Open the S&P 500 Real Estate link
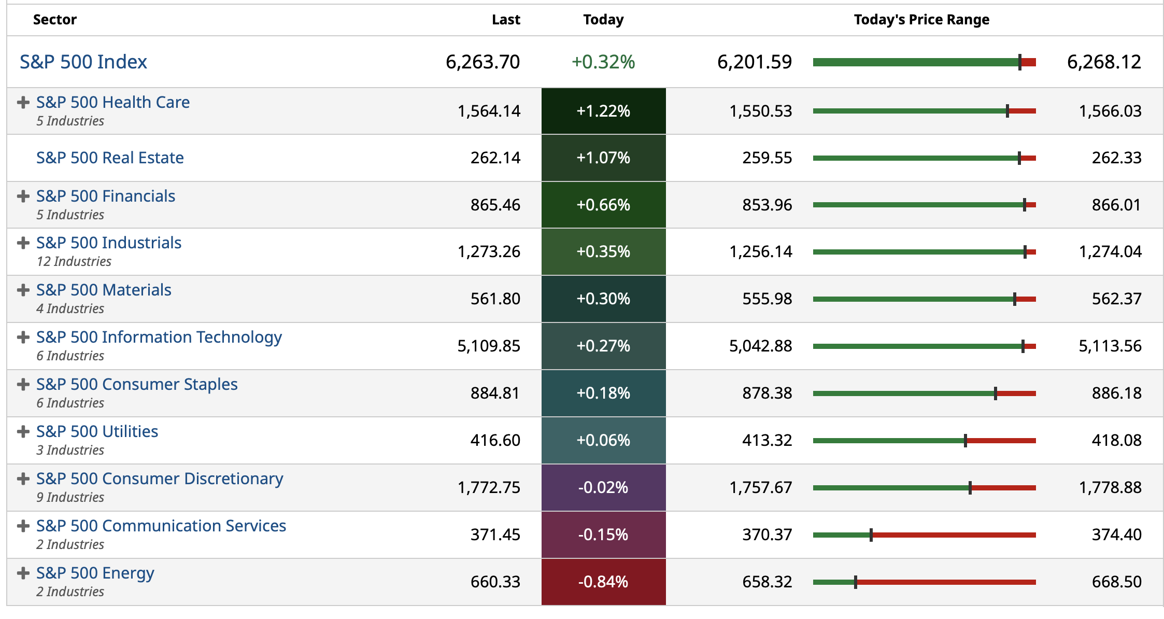Screen dimensions: 1164x619 [110, 158]
